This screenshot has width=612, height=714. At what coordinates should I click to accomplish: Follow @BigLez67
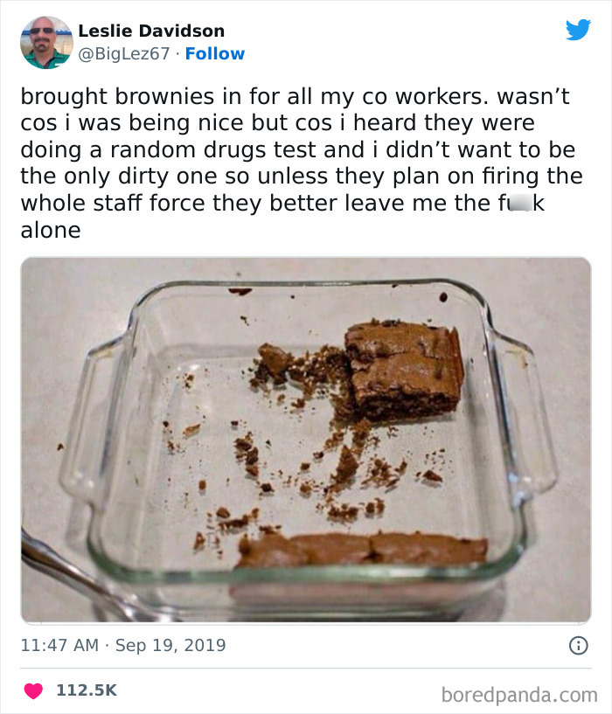coord(216,54)
